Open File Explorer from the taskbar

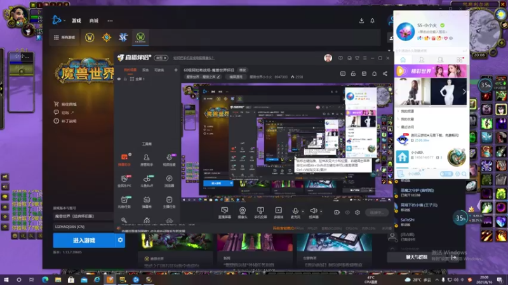(58, 279)
